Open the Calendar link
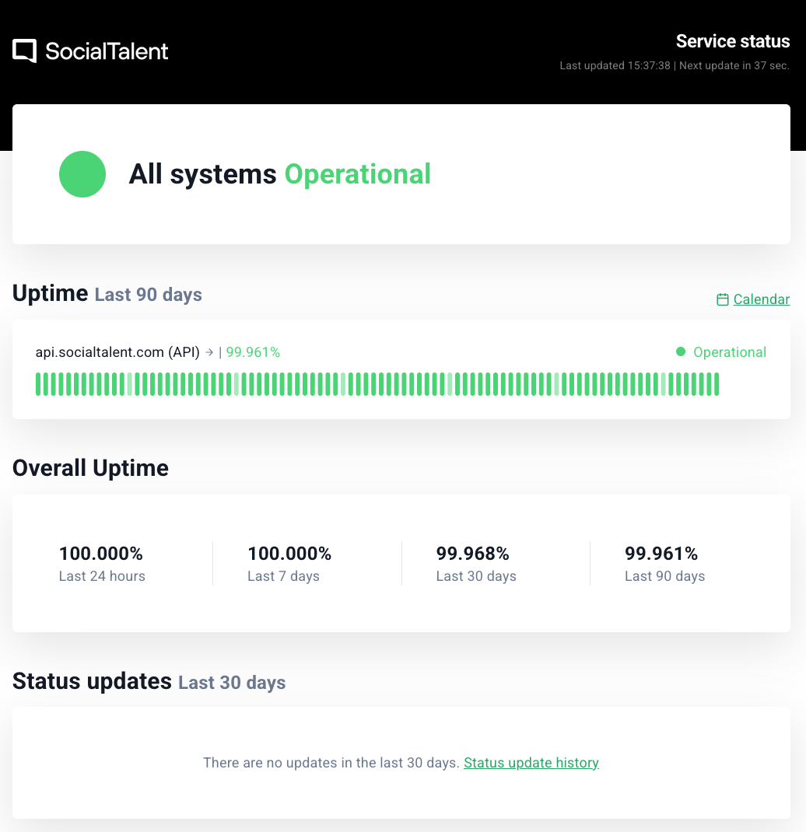The image size is (806, 832). click(x=761, y=299)
